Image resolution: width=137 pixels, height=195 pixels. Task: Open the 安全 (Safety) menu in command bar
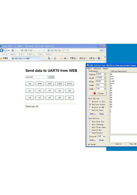point(83,58)
